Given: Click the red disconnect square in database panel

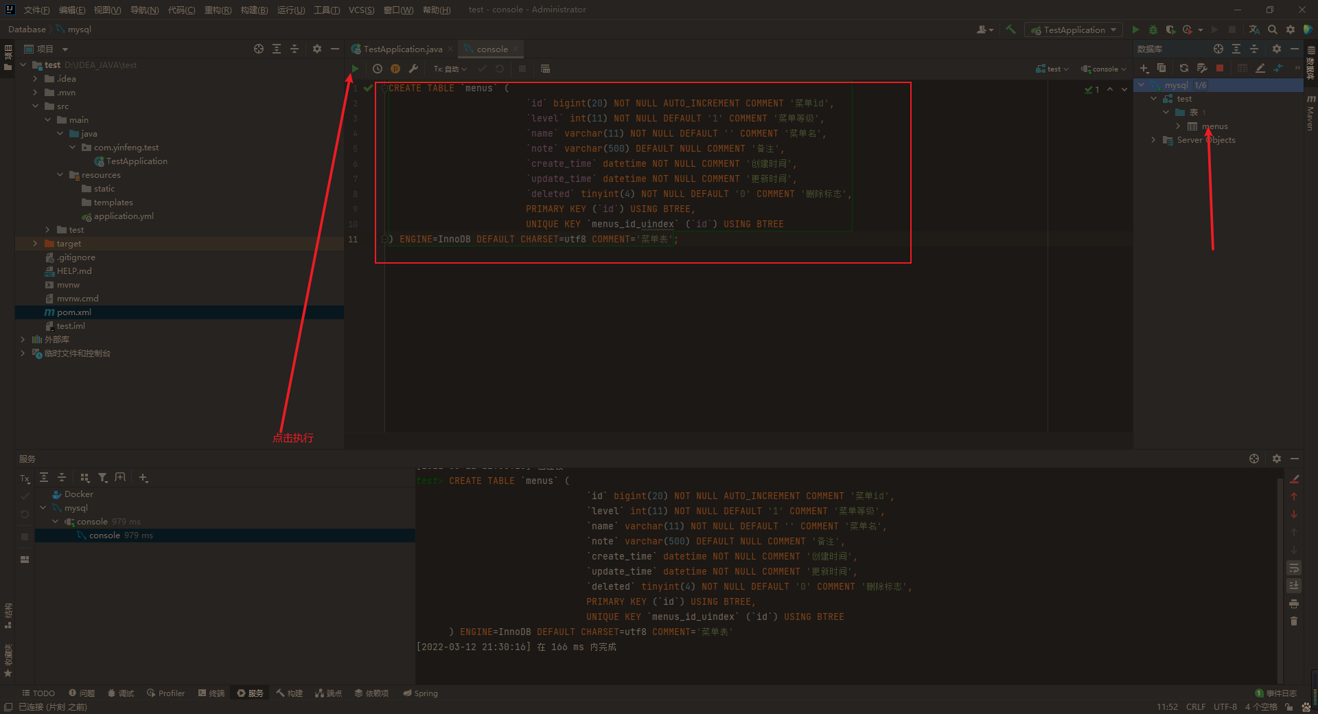Looking at the screenshot, I should [1220, 68].
